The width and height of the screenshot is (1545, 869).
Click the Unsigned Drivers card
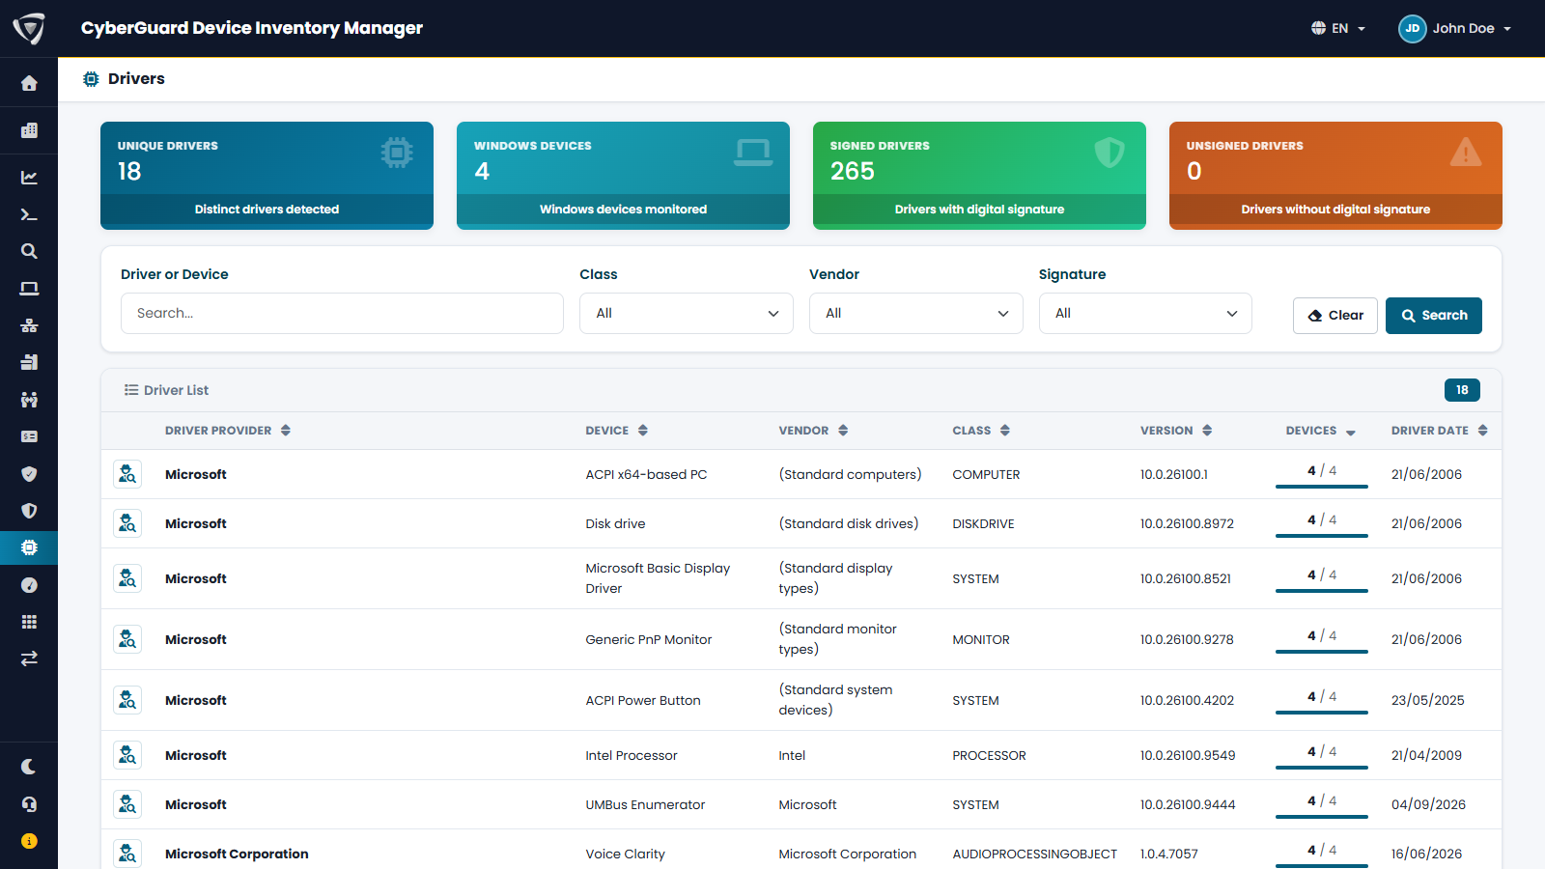1335,176
